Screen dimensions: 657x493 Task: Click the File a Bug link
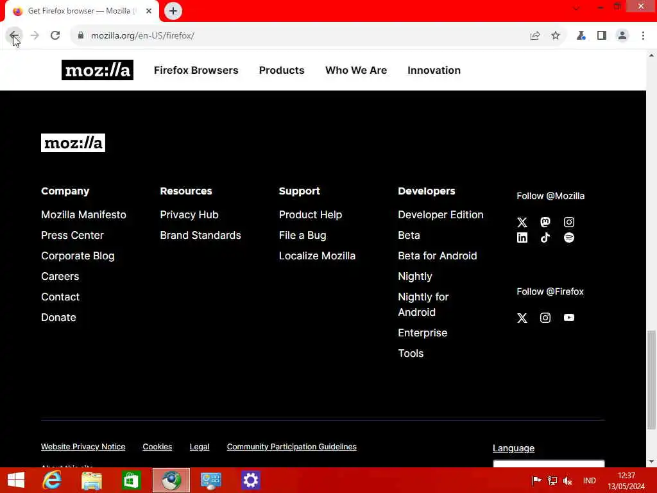tap(303, 235)
